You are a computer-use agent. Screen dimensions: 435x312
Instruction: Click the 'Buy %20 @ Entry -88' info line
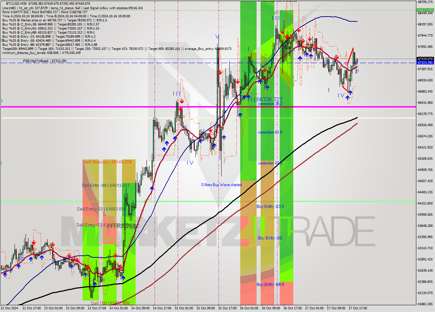(50, 45)
